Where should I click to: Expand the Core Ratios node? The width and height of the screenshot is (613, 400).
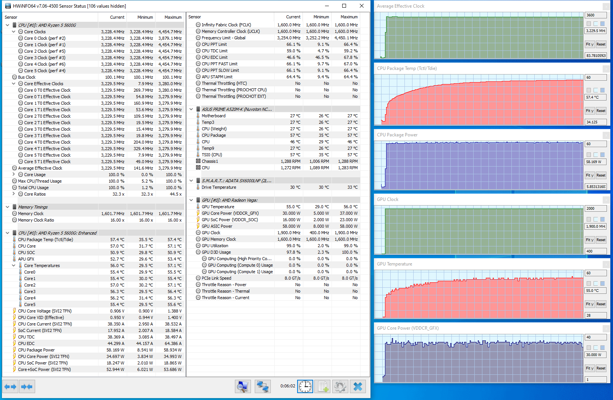point(14,194)
